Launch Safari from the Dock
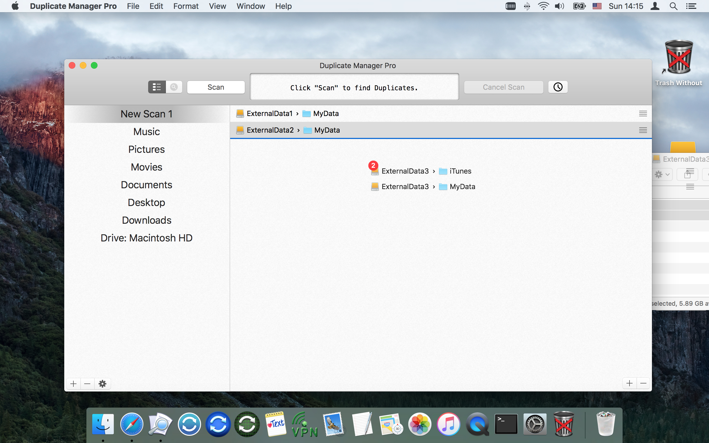 click(132, 424)
